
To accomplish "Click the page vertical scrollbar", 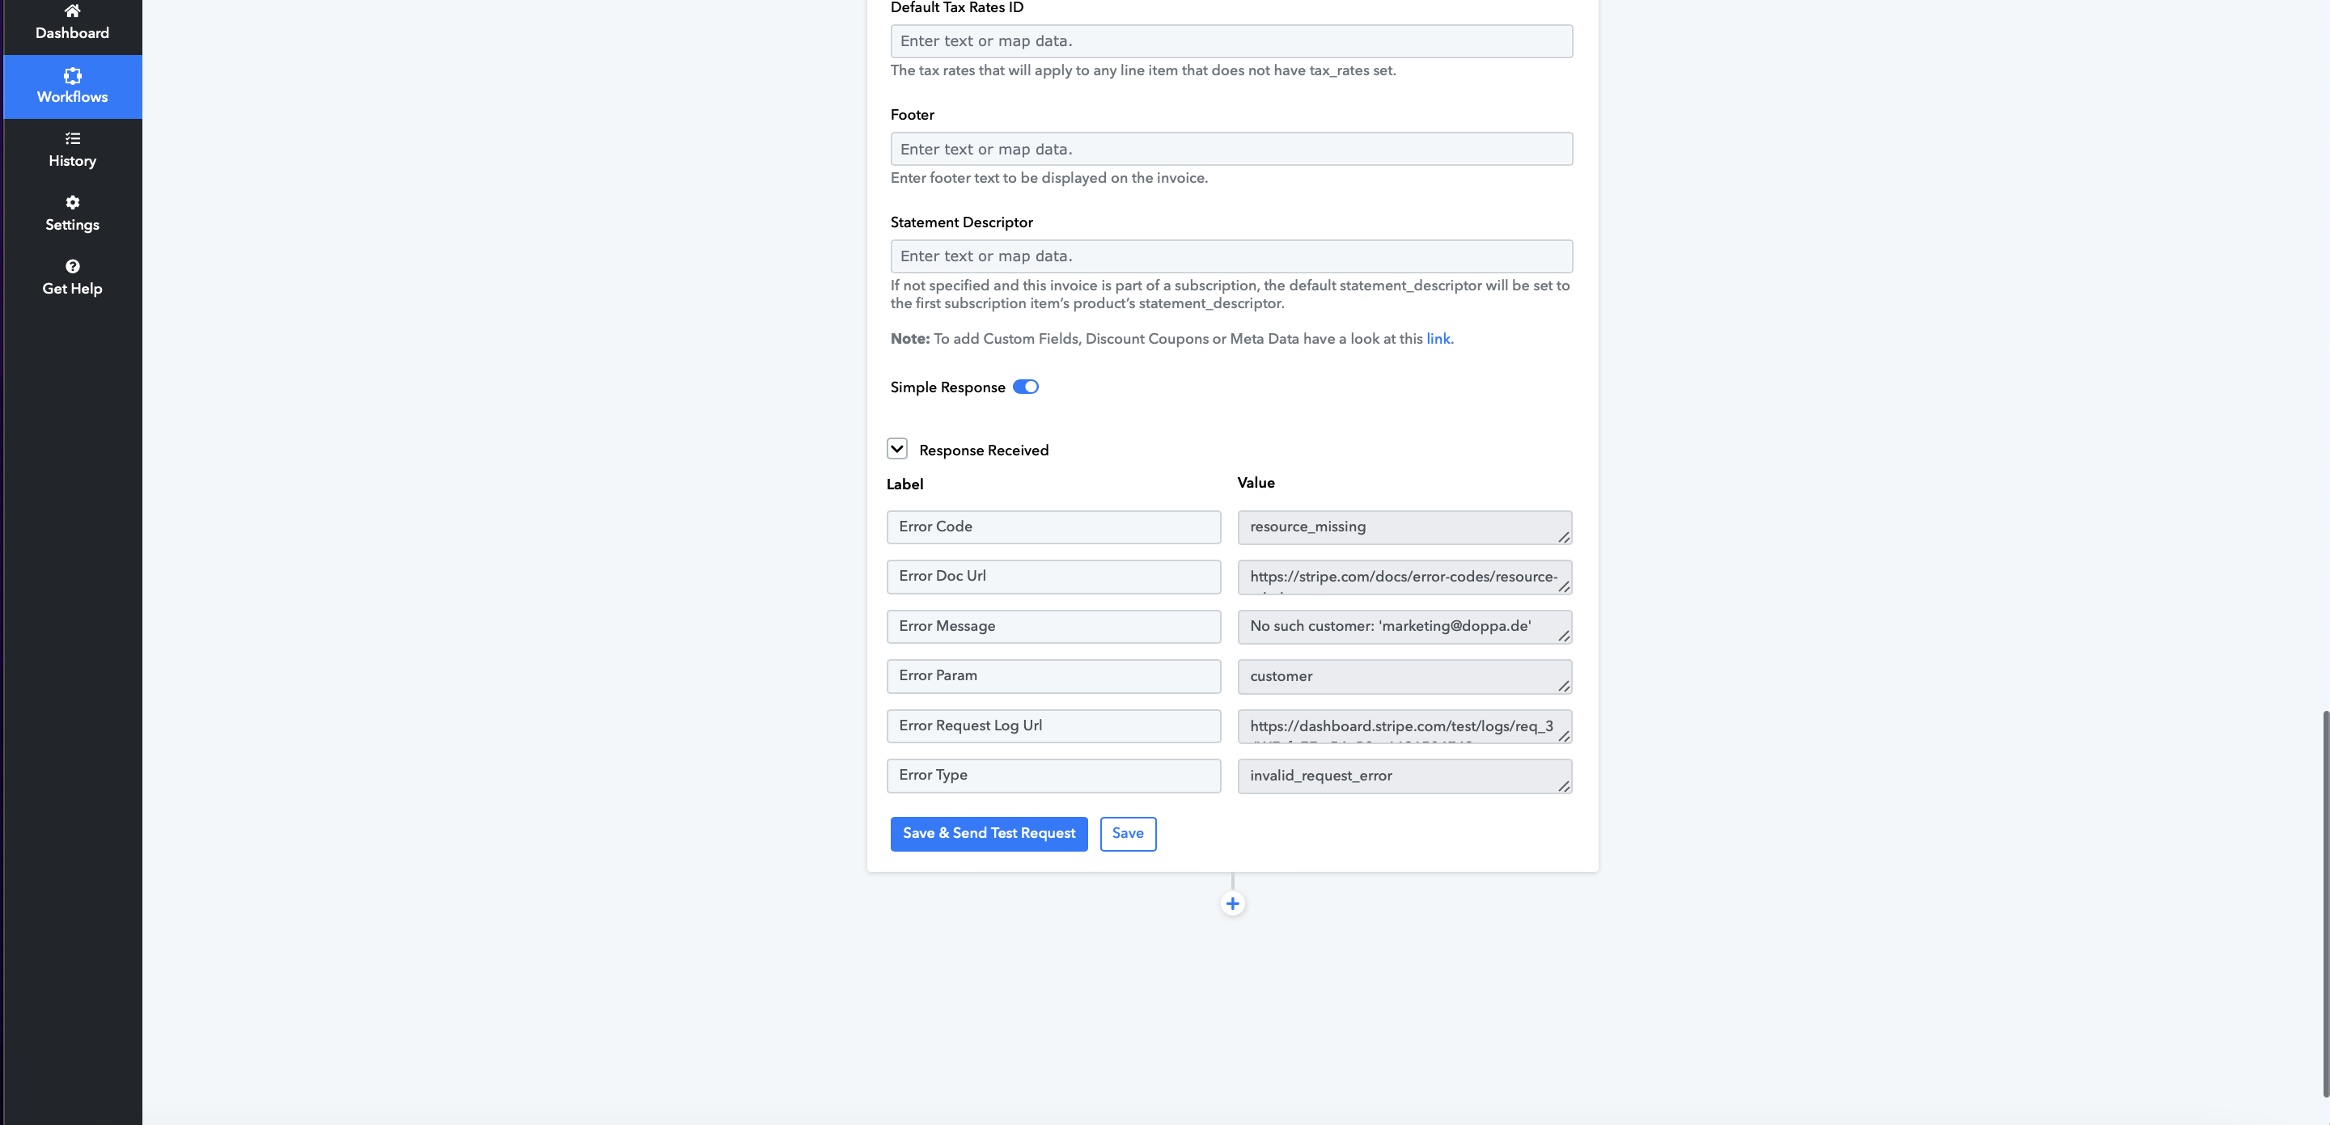I will coord(2324,904).
